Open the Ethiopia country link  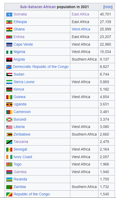click(20, 22)
